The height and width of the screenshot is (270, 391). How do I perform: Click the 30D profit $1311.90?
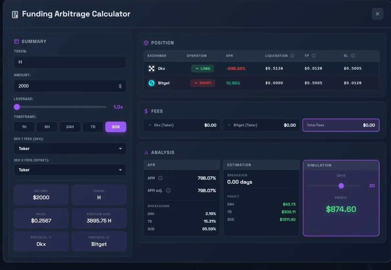[x=287, y=220]
